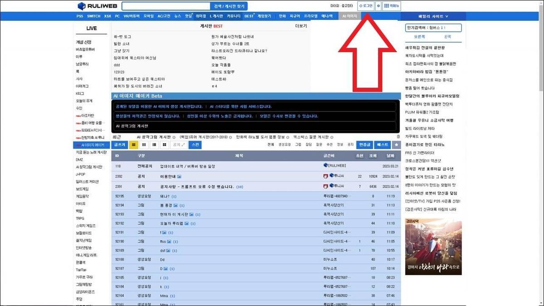The width and height of the screenshot is (544, 306).
Task: Open the 게임찾기 menu
Action: click(x=263, y=16)
